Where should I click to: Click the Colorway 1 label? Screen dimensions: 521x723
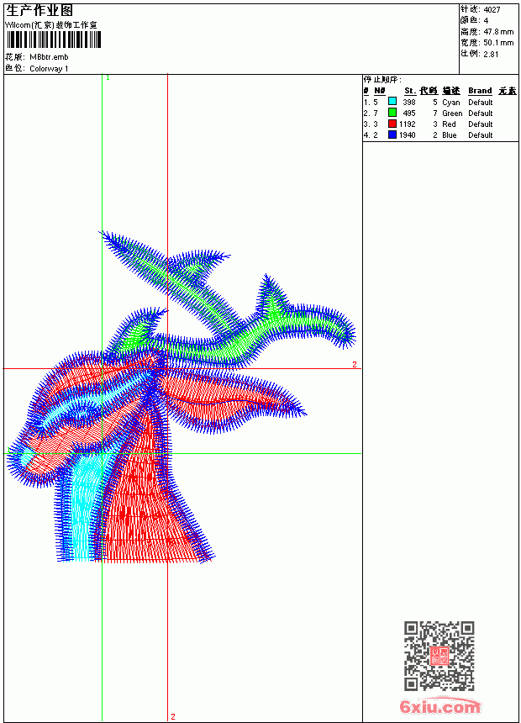(x=49, y=69)
